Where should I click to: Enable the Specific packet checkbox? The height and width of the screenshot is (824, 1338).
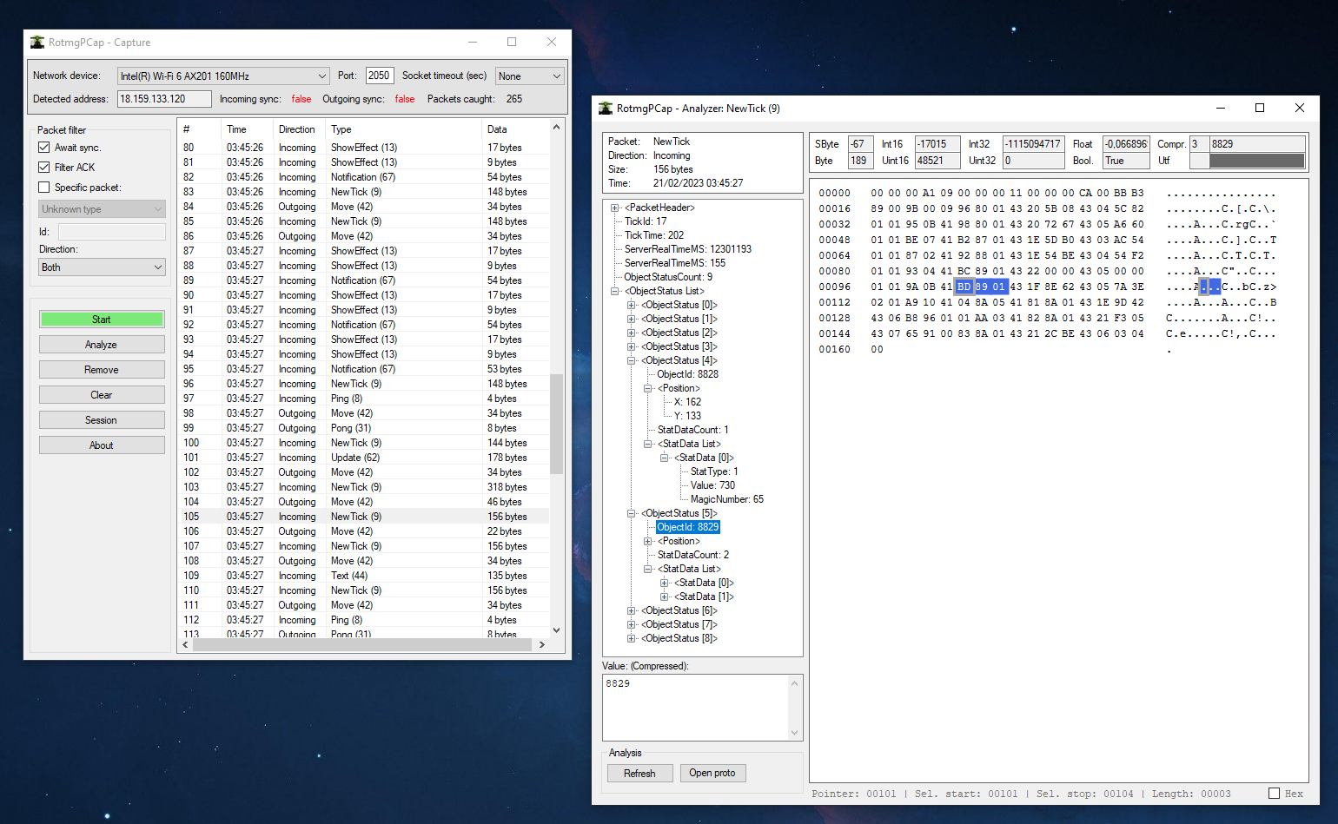(43, 188)
